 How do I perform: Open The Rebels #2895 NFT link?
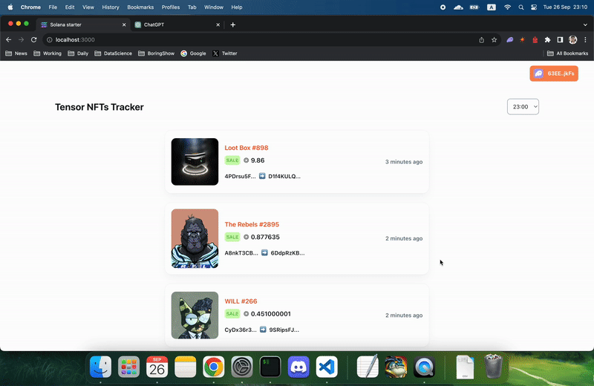click(x=252, y=224)
